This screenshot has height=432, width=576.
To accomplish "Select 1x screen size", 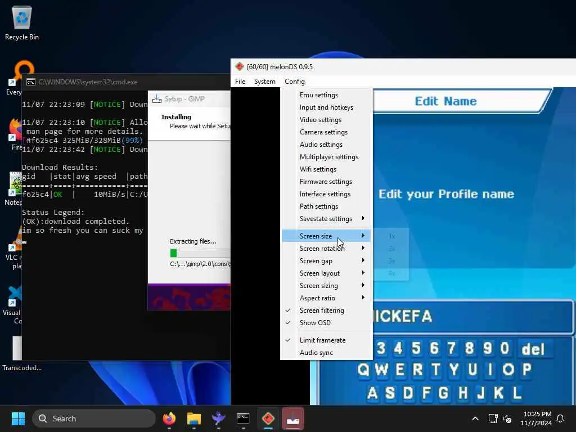I will point(391,236).
